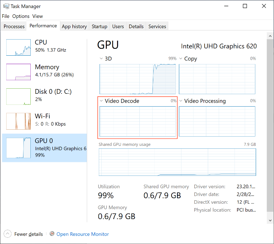Click the CPU mini graph thumbnail
The height and width of the screenshot is (244, 274).
[18, 47]
